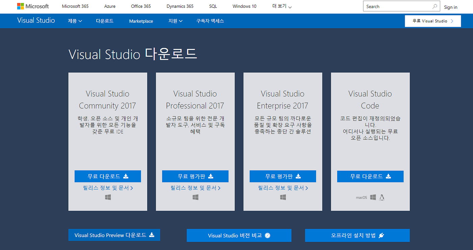Click the Visual Studio brand link
The image size is (473, 250).
(x=36, y=20)
